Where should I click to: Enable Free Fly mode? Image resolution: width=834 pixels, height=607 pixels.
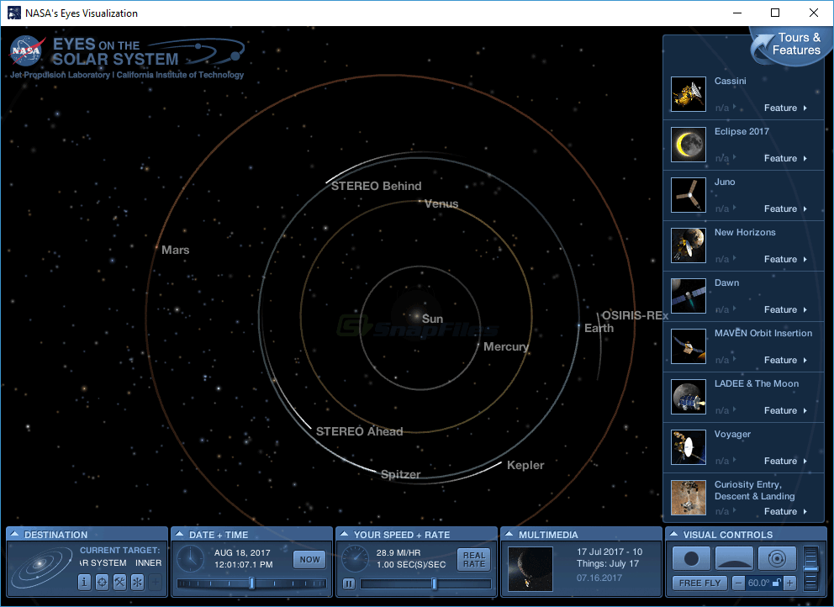(x=699, y=582)
